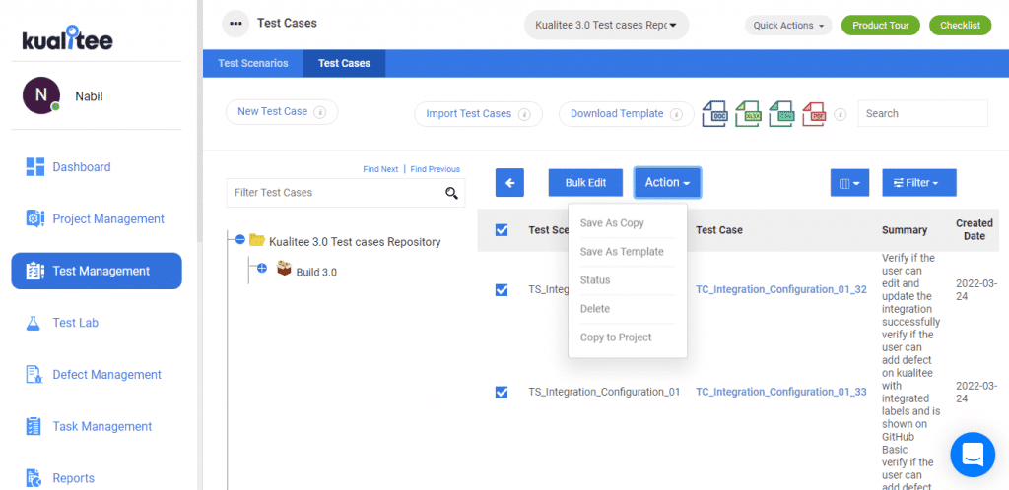Click the Defect Management icon
Viewport: 1009px width, 490px height.
(34, 375)
